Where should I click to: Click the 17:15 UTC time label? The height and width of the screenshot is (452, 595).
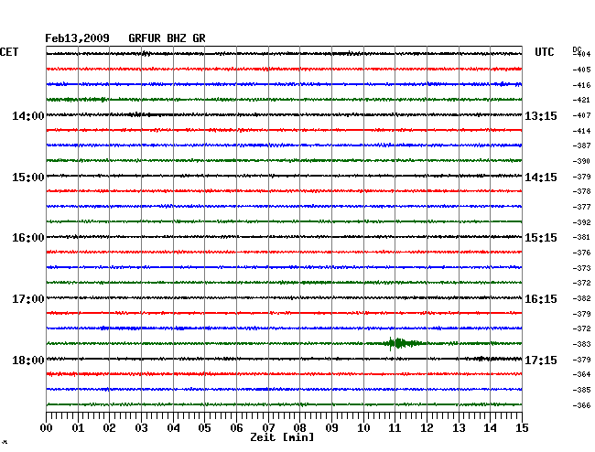(x=541, y=360)
